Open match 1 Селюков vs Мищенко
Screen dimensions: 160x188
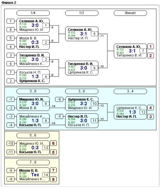pos(33,25)
